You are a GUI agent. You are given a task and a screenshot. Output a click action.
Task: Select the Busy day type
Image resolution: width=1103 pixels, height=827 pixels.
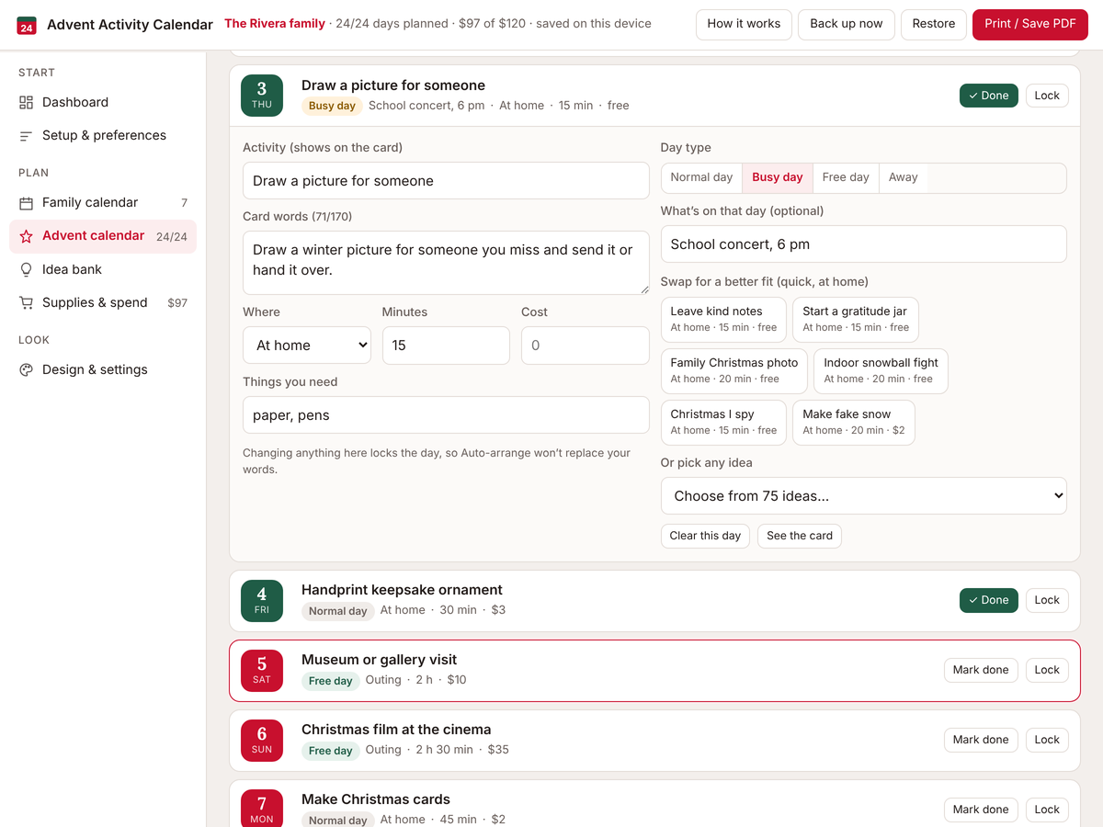(x=778, y=177)
